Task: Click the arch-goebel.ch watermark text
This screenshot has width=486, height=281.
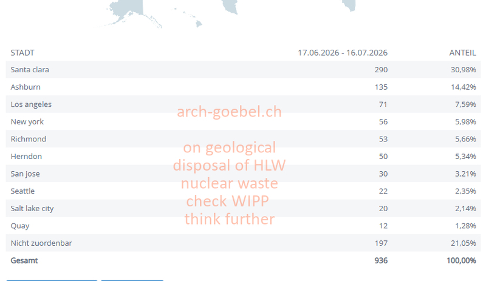Action: point(229,112)
